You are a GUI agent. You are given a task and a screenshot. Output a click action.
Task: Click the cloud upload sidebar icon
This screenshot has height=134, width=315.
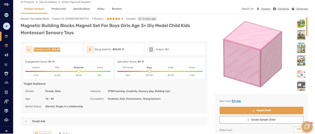(x=7, y=120)
